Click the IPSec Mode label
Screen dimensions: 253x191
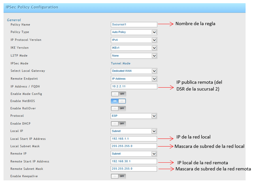click(19, 63)
